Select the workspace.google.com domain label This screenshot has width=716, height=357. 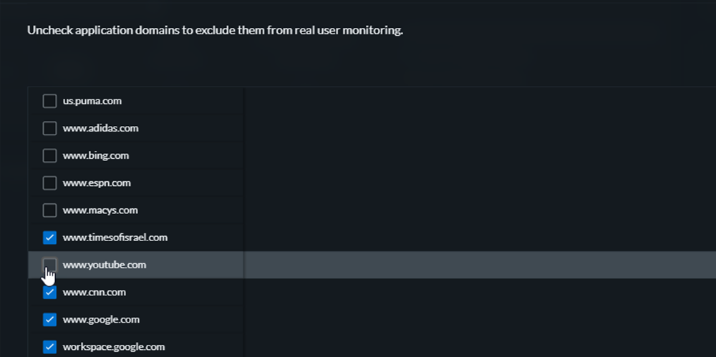(113, 347)
